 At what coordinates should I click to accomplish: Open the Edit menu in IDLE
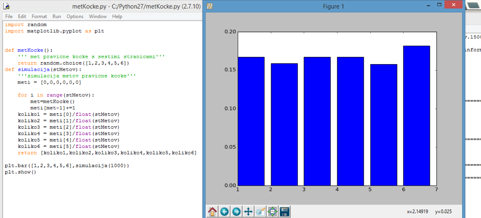tap(23, 16)
